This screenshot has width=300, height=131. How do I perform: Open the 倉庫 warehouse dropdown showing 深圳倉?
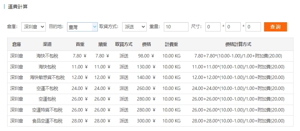click(x=34, y=27)
